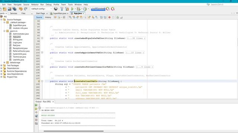The height and width of the screenshot is (133, 238).
Task: Open the Run Project dropdown arrow
Action: [75, 9]
